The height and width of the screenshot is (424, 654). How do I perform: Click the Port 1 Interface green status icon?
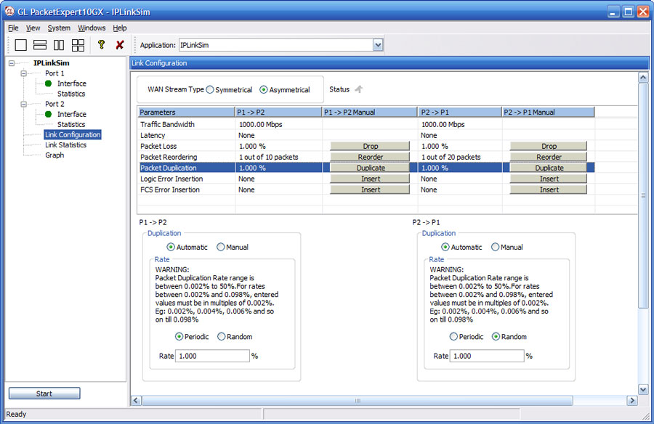49,83
